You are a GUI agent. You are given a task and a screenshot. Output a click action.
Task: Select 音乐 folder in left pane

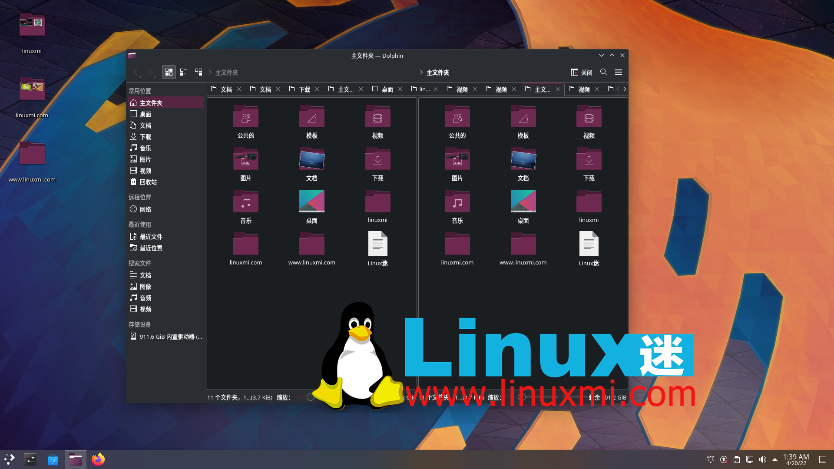pos(246,207)
